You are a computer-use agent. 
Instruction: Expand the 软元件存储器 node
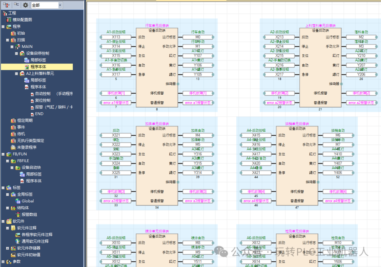point(7,248)
